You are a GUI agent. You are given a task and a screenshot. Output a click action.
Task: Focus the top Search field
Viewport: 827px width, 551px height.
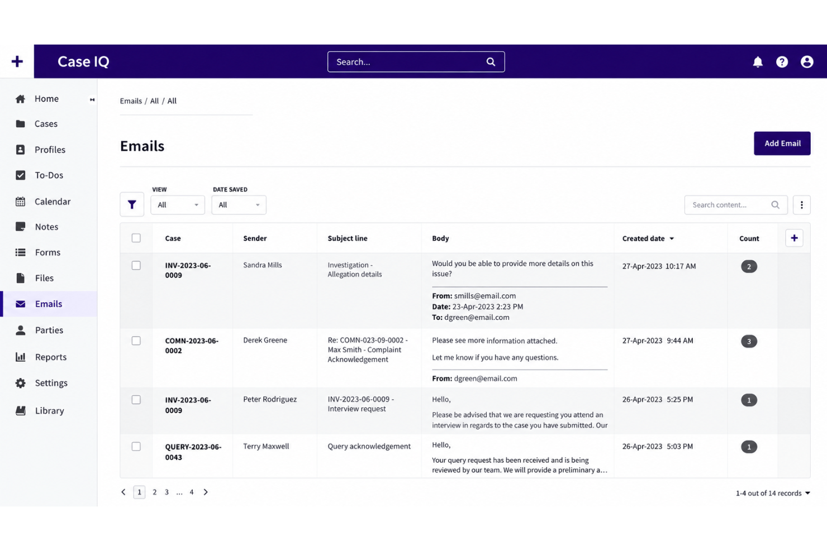point(416,62)
